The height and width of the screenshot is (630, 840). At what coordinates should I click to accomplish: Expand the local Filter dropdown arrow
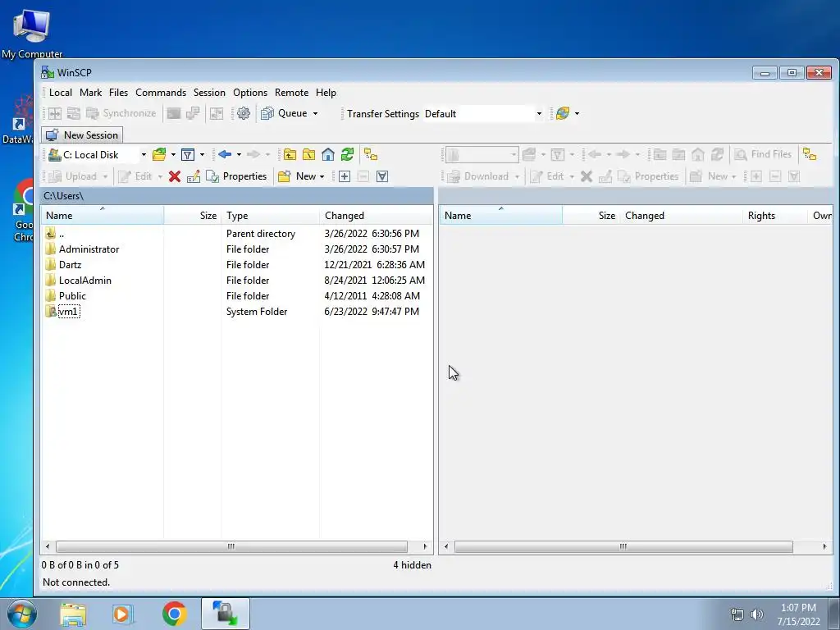tap(202, 155)
